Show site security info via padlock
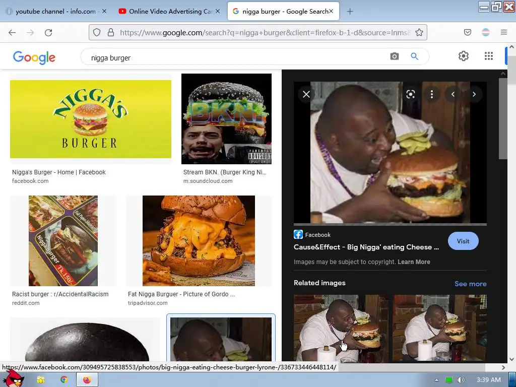Screen dimensions: 516x387 111,32
